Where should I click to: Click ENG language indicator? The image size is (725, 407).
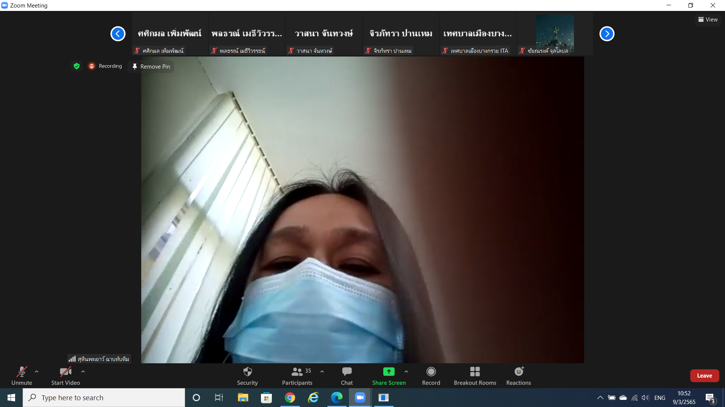(660, 398)
